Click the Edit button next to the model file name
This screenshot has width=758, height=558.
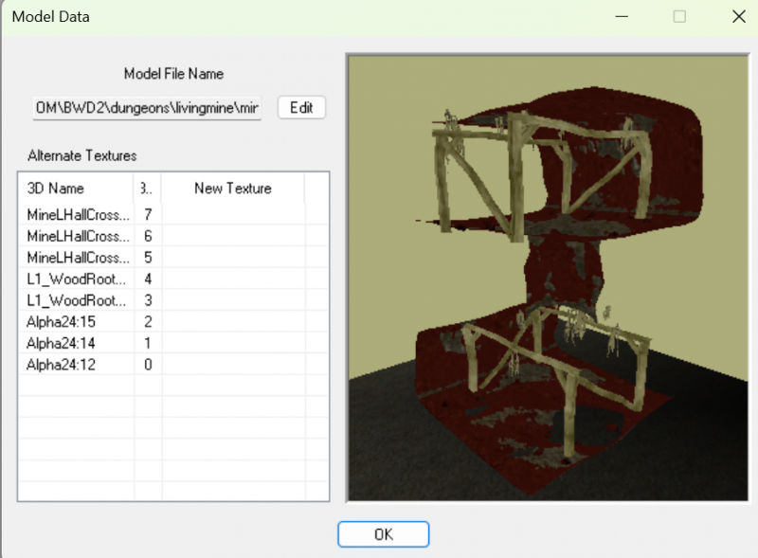[x=300, y=107]
